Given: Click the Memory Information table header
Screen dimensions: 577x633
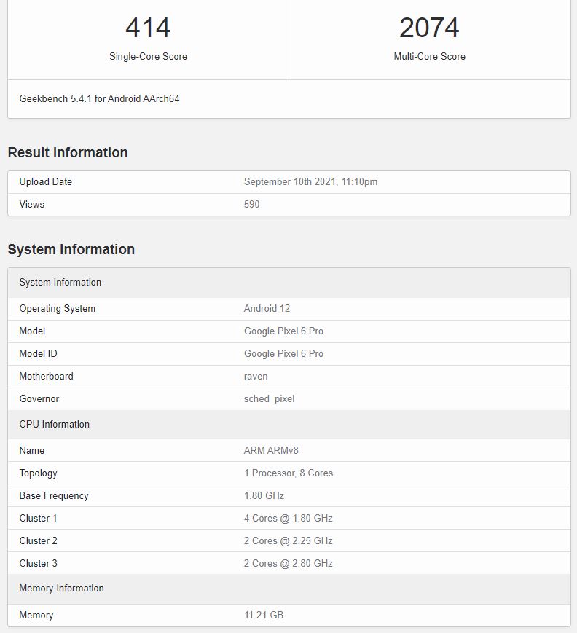Looking at the screenshot, I should (x=61, y=588).
